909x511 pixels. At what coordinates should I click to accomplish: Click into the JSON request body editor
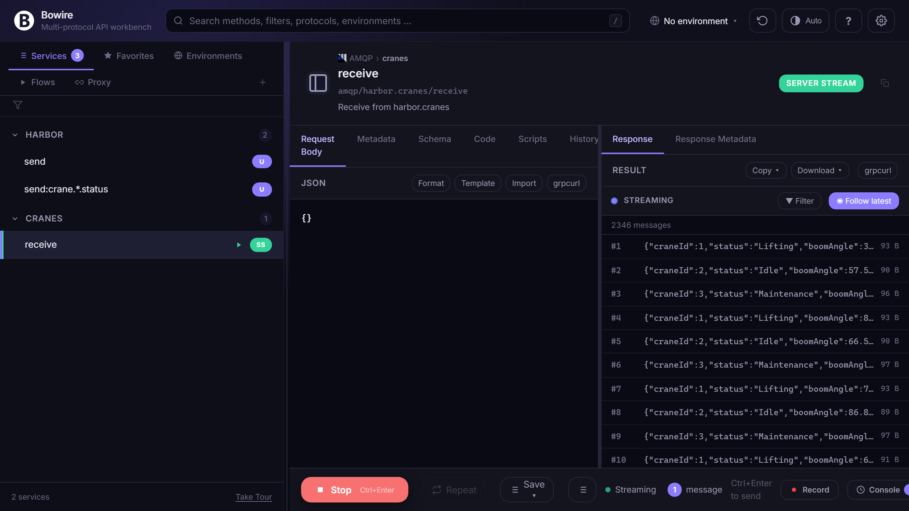coord(444,334)
